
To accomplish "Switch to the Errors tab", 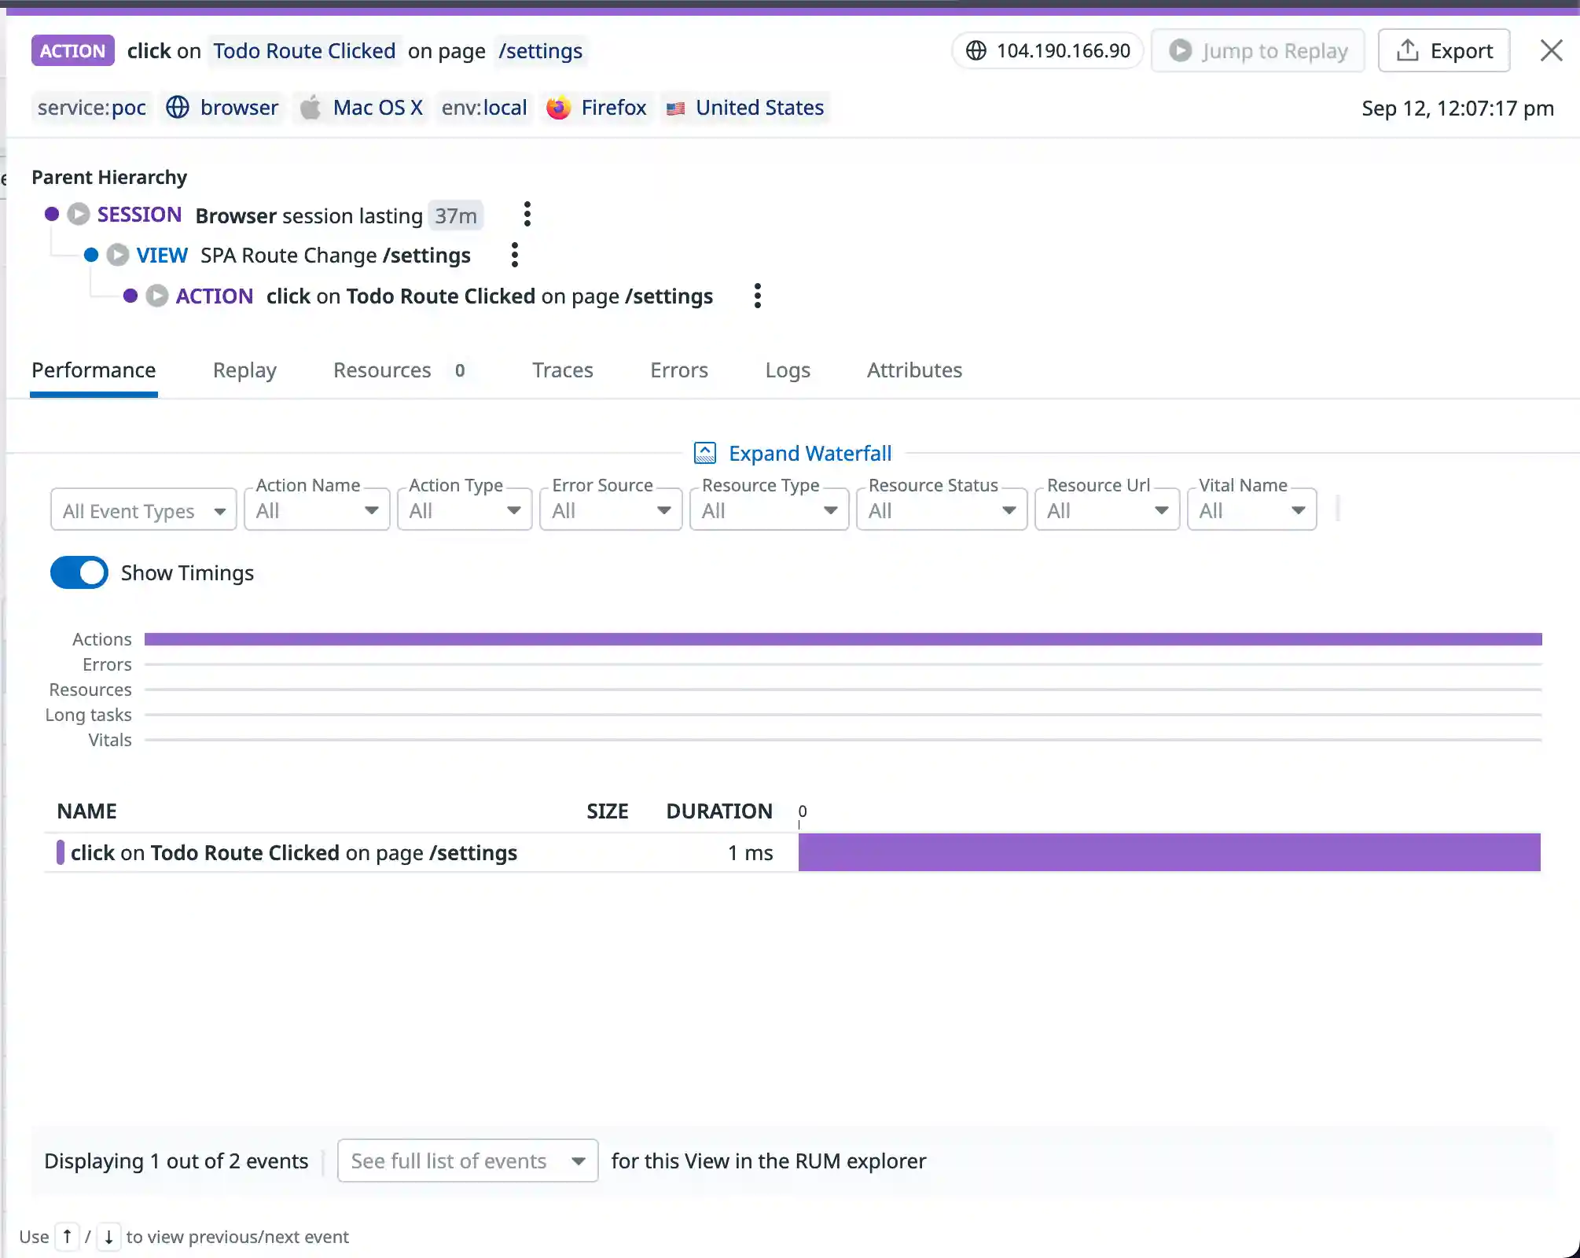I will 678,370.
